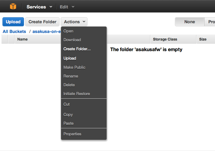Viewport: 215px width, 151px height.
Task: Choose Upload from the Actions menu
Action: click(x=70, y=58)
